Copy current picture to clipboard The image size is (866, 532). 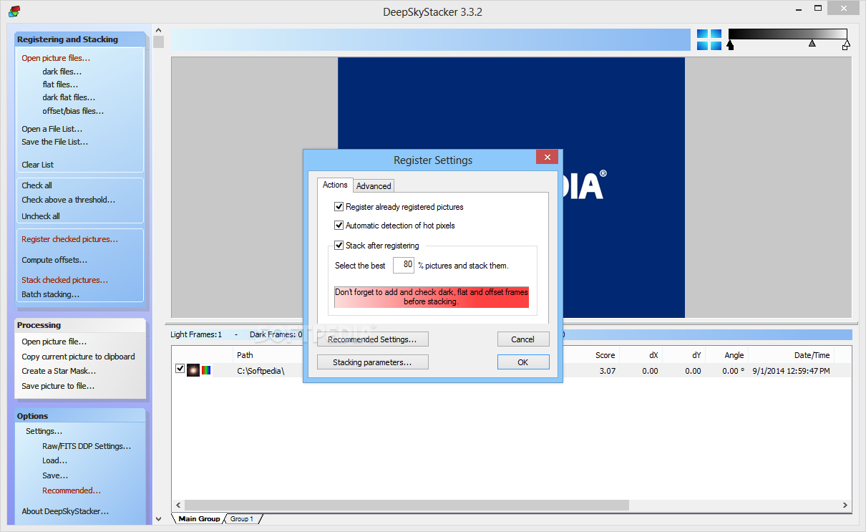pyautogui.click(x=78, y=357)
